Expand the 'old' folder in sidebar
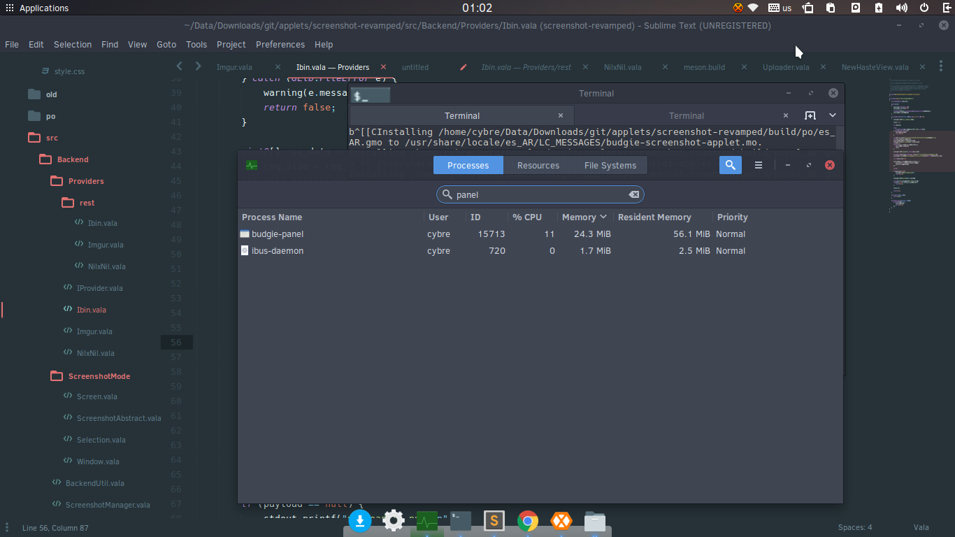 [x=42, y=94]
